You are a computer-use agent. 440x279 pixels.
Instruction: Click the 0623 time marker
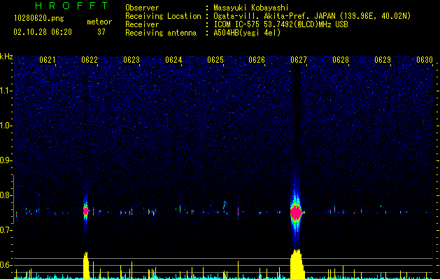(132, 60)
